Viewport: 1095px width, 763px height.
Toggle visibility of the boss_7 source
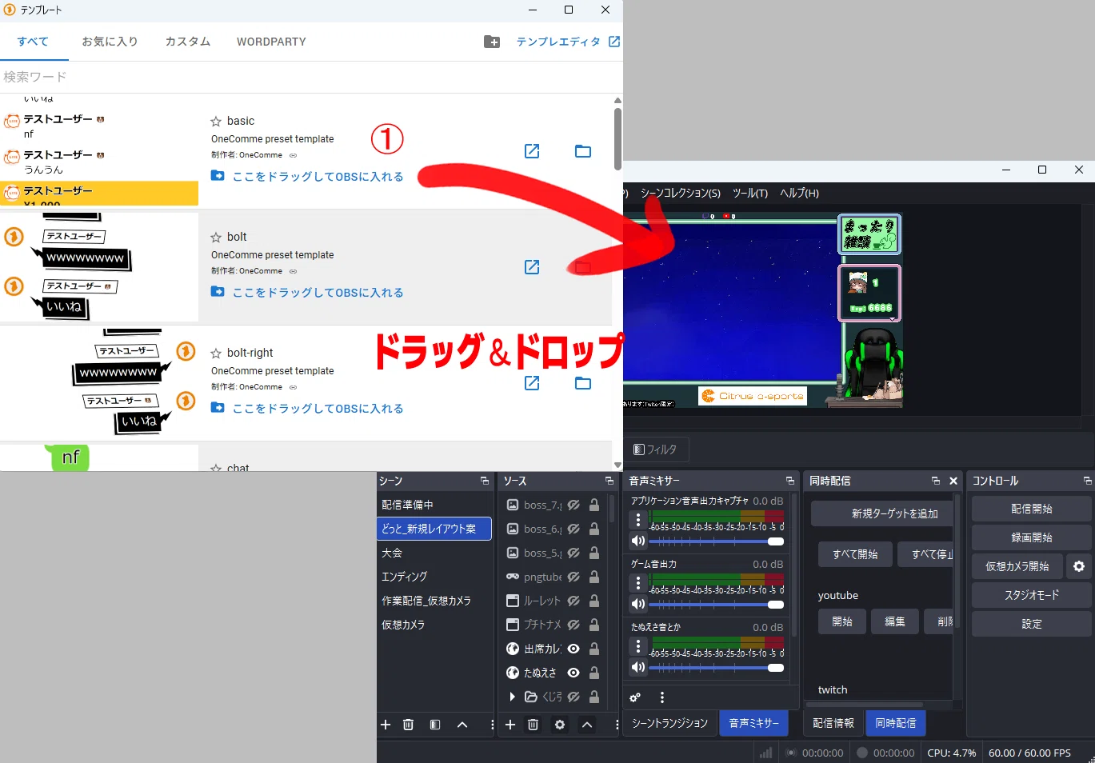tap(573, 505)
